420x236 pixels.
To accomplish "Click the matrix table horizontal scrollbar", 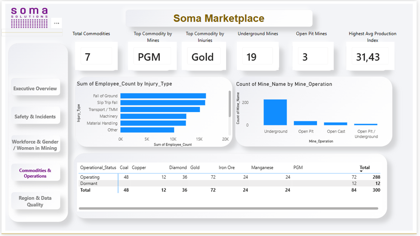I will click(228, 208).
